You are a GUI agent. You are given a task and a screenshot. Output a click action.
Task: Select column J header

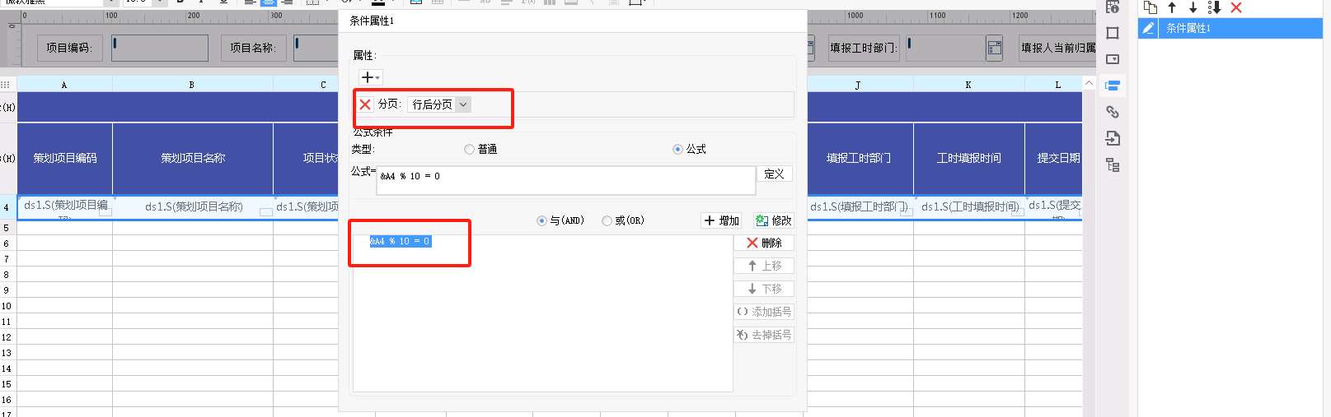click(x=859, y=84)
